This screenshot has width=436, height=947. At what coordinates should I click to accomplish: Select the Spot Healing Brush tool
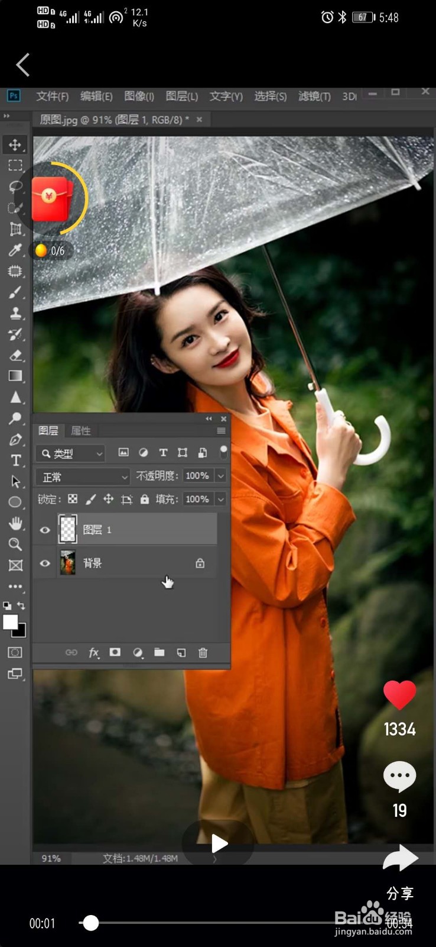pos(15,271)
